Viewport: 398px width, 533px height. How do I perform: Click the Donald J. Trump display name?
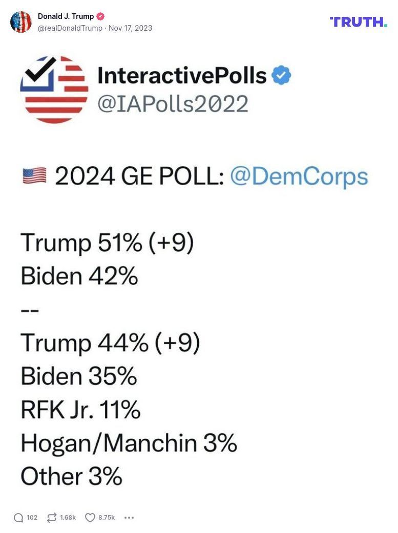tap(66, 16)
